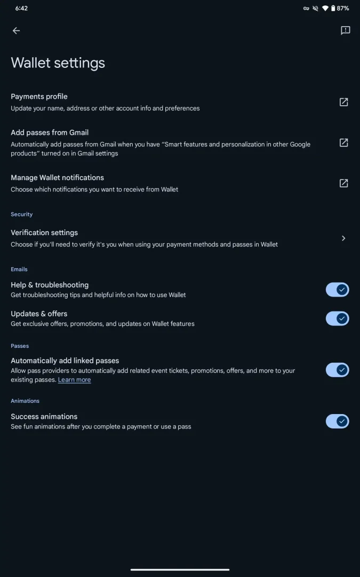Tap the muted sound status icon
This screenshot has height=577, width=360.
(316, 8)
